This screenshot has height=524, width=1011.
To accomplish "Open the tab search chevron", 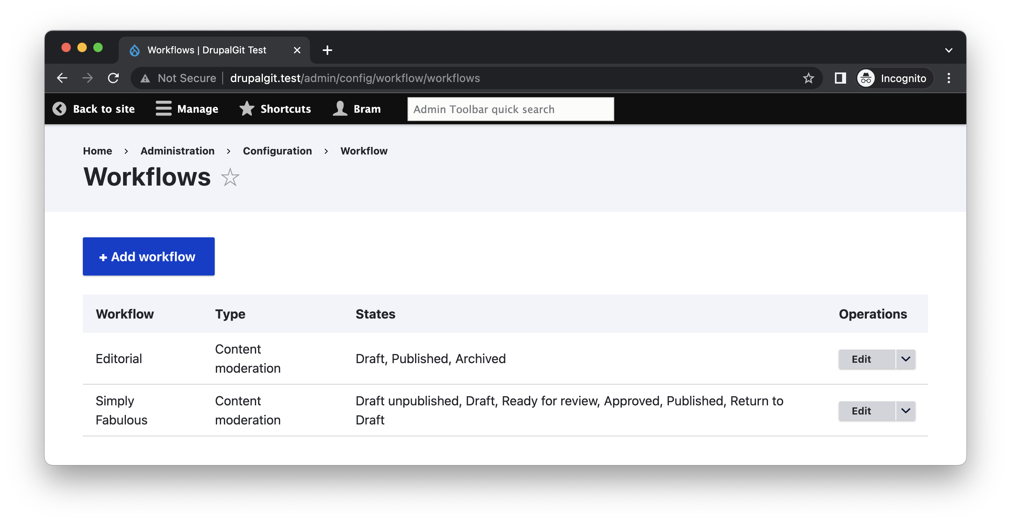I will click(948, 50).
